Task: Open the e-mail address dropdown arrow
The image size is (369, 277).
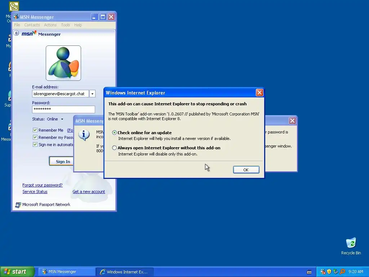Action: click(92, 94)
